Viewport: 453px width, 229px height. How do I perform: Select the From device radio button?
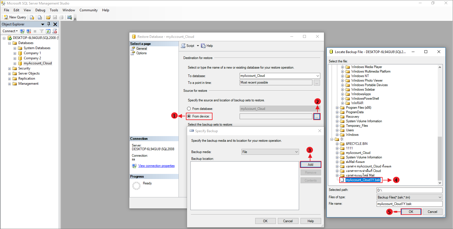(x=189, y=116)
